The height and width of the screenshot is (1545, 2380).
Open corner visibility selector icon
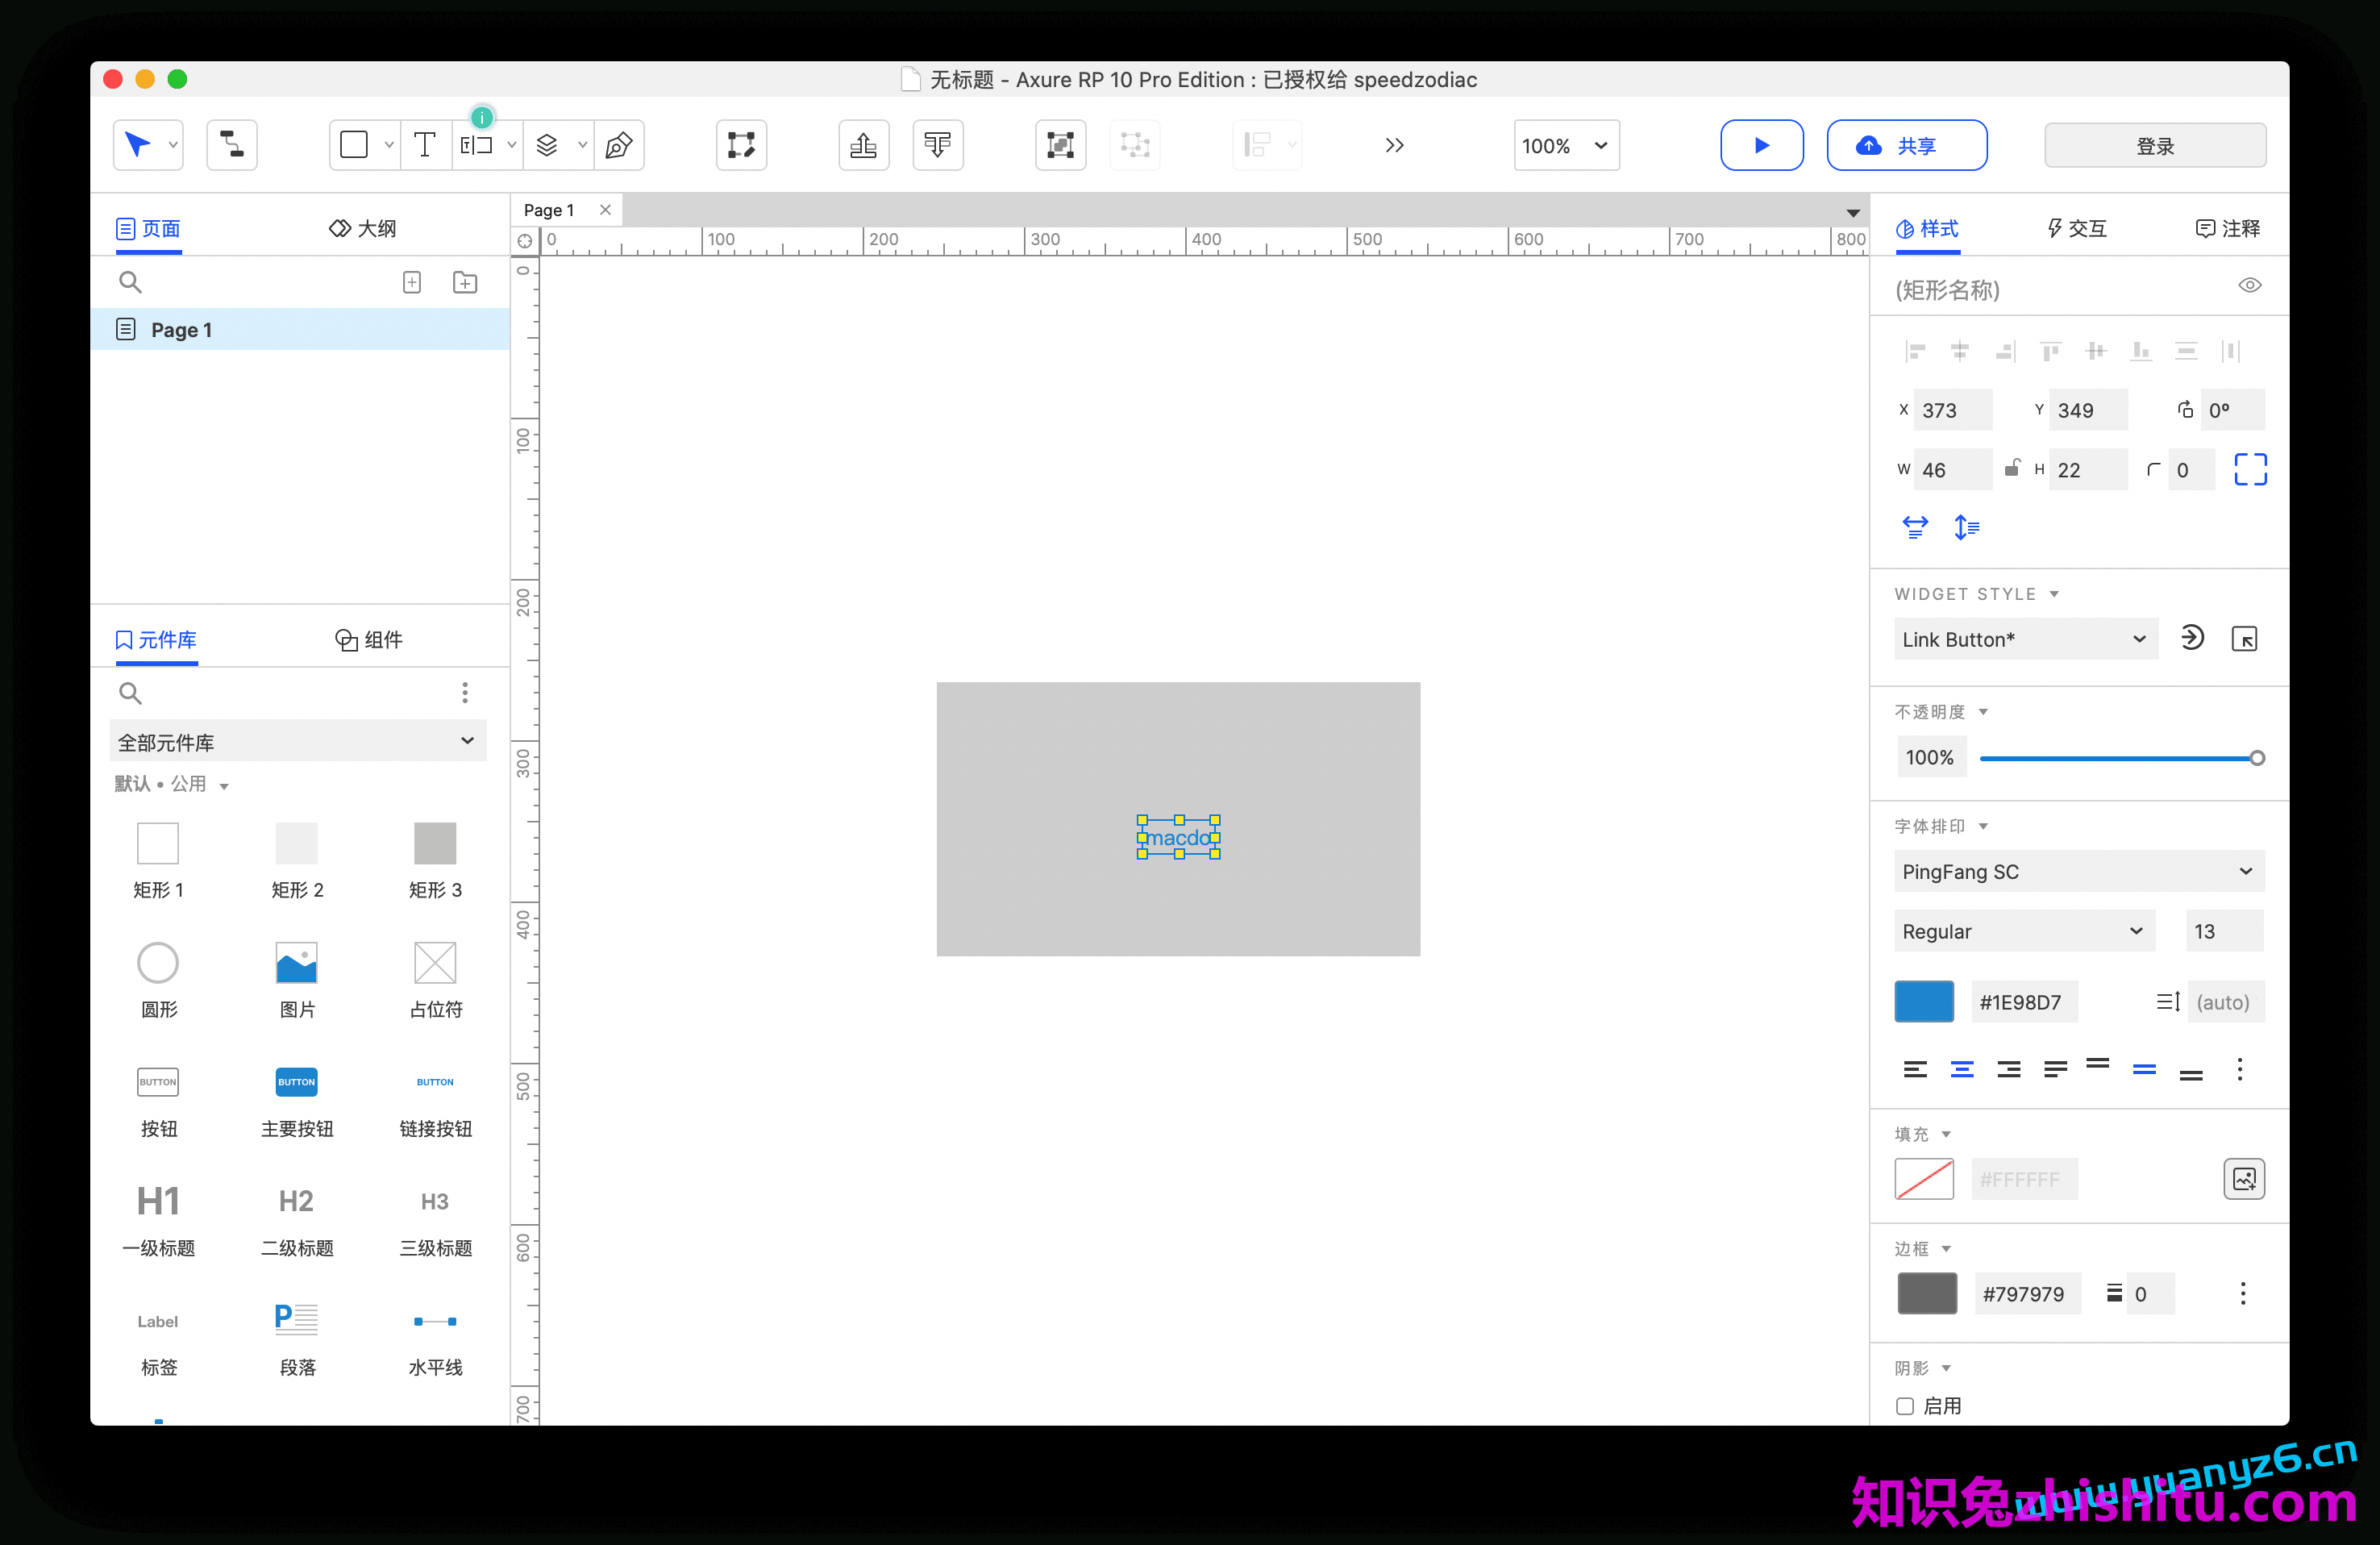tap(2250, 469)
